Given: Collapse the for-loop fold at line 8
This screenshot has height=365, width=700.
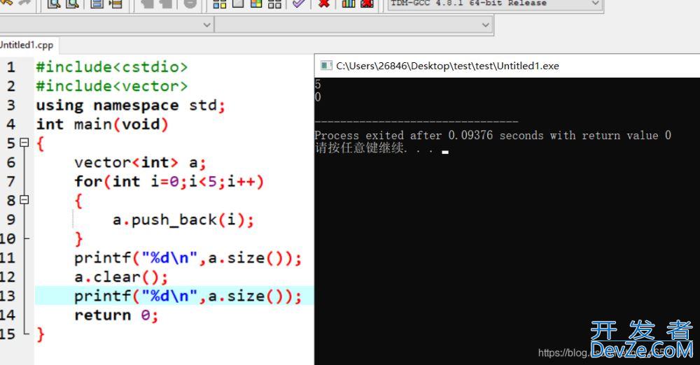Looking at the screenshot, I should 24,199.
